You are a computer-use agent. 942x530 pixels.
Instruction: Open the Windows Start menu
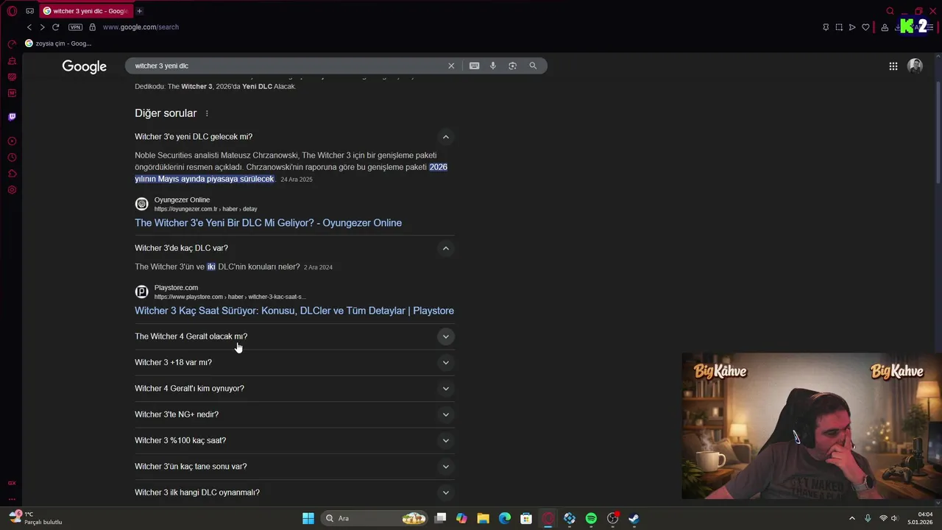308,518
